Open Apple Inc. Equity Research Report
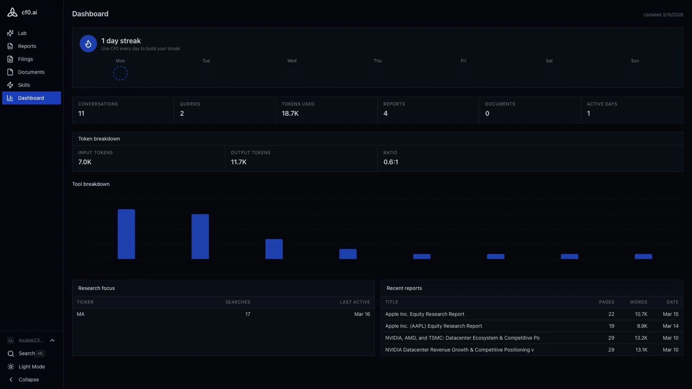 point(425,314)
